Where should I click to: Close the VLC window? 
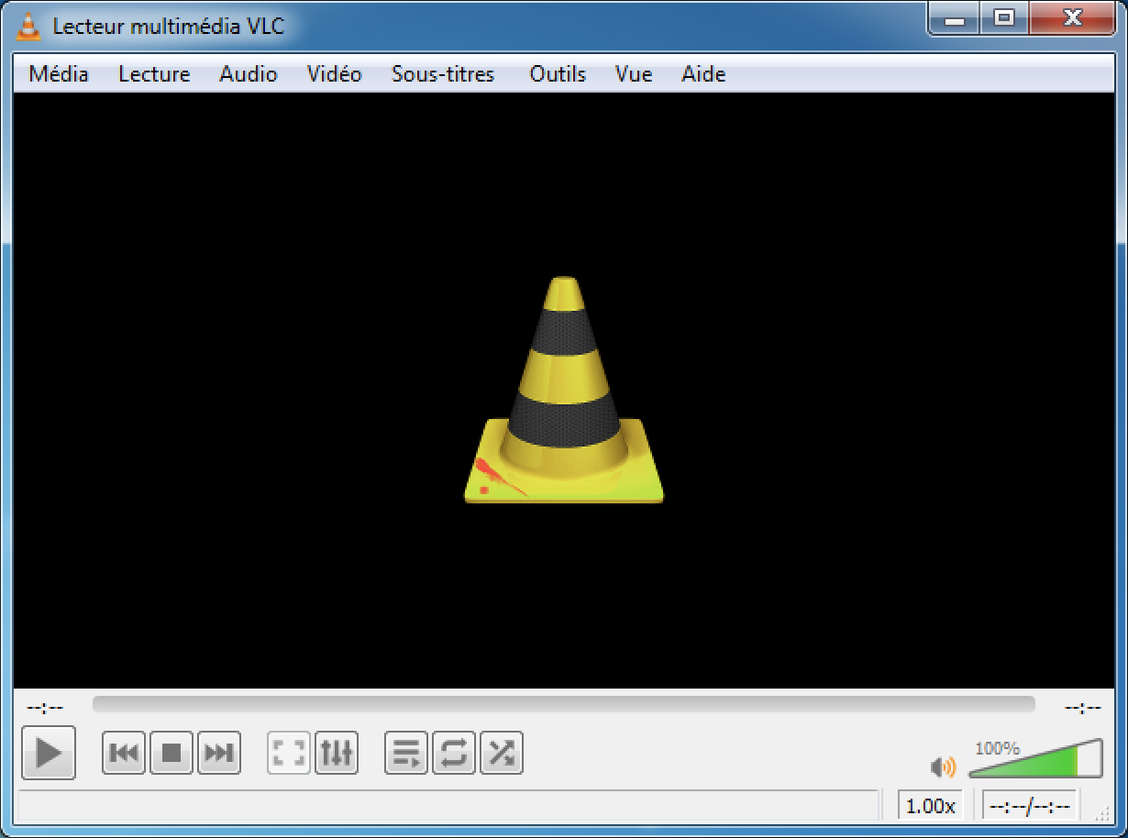pyautogui.click(x=1073, y=18)
